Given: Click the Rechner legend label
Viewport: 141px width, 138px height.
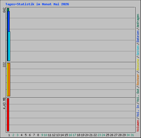Looking at the screenshot, I should (138, 79).
